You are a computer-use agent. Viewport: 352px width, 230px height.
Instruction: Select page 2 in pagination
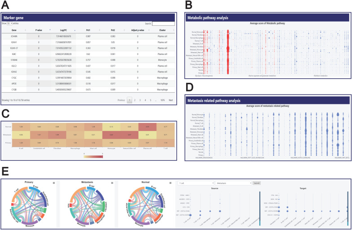(x=135, y=100)
